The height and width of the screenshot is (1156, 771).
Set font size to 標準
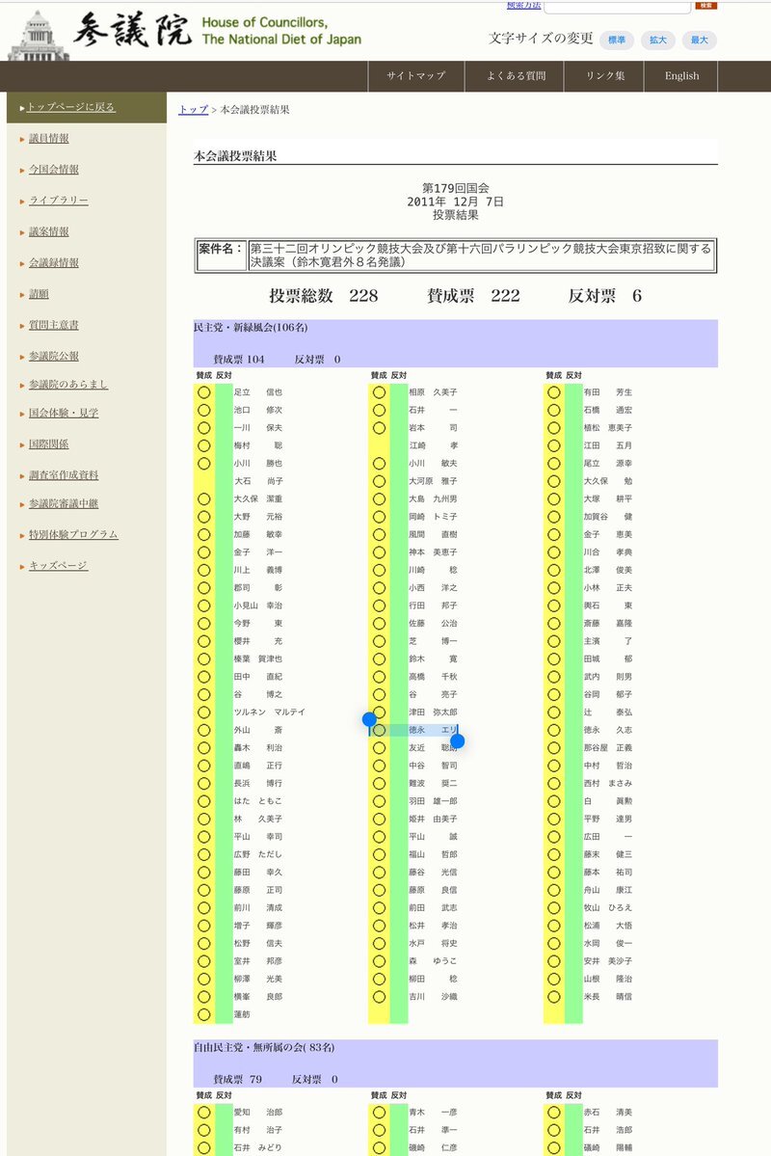coord(617,40)
